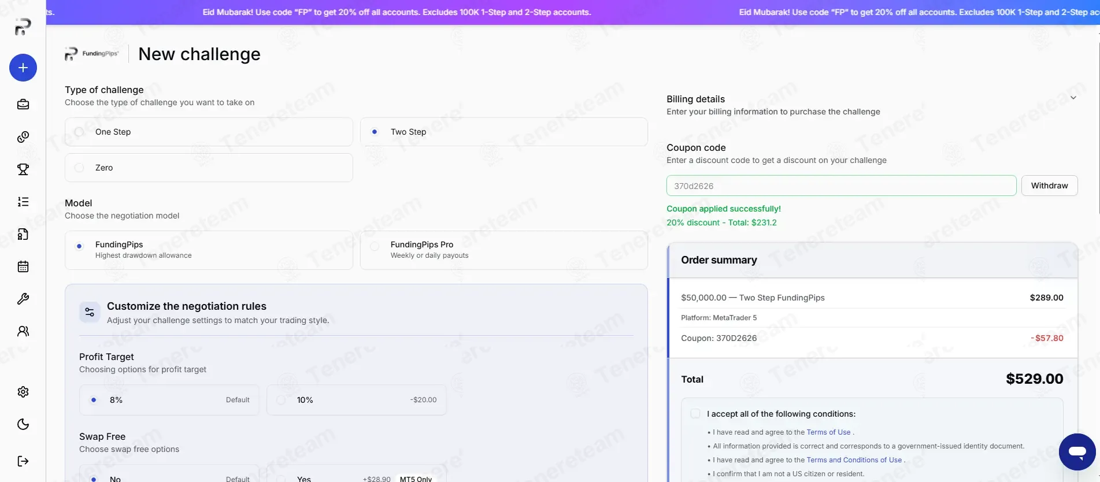Click the coupon code input field
This screenshot has width=1100, height=482.
coord(842,186)
